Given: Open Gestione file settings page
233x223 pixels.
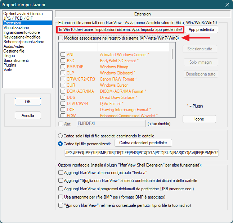Looking at the screenshot, I should point(14,51).
